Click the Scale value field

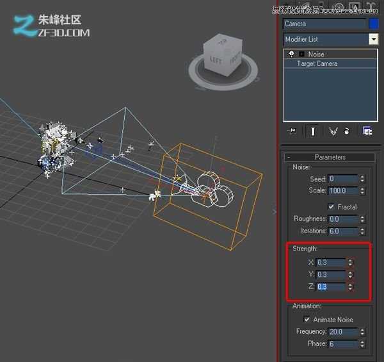point(343,191)
